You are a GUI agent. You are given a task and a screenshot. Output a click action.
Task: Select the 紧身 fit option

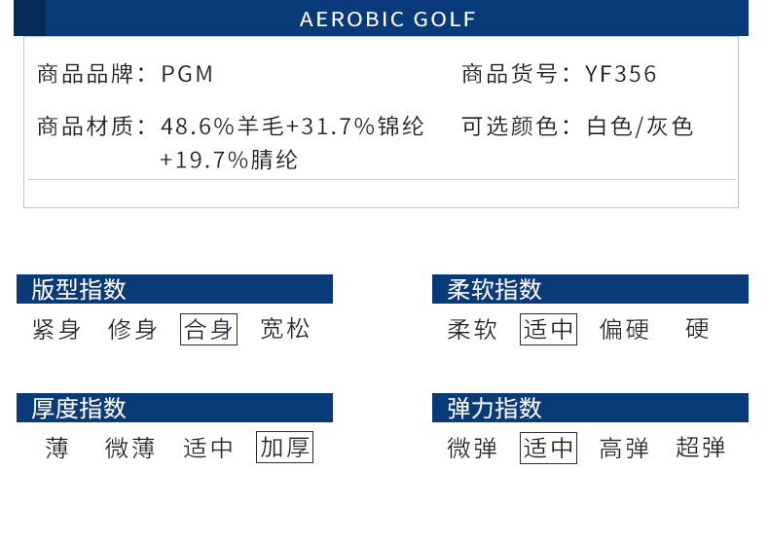pos(56,329)
